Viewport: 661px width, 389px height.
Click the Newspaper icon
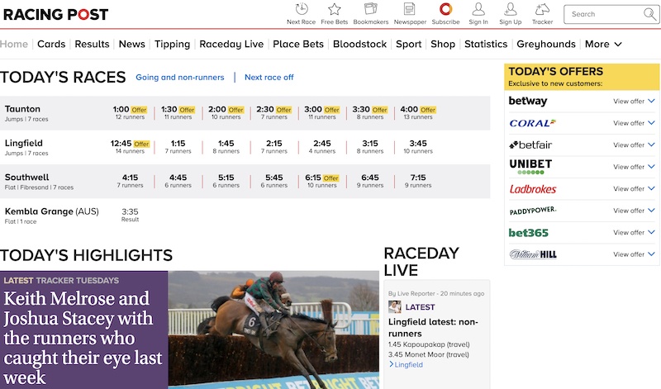409,9
